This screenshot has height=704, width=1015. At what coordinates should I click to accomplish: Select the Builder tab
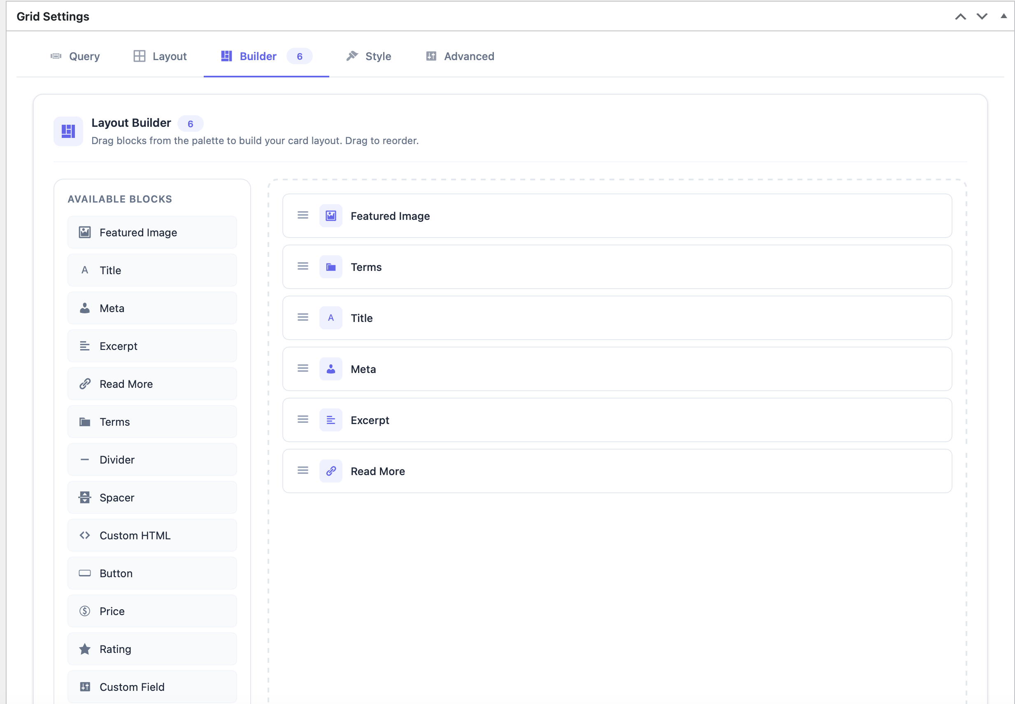tap(266, 56)
